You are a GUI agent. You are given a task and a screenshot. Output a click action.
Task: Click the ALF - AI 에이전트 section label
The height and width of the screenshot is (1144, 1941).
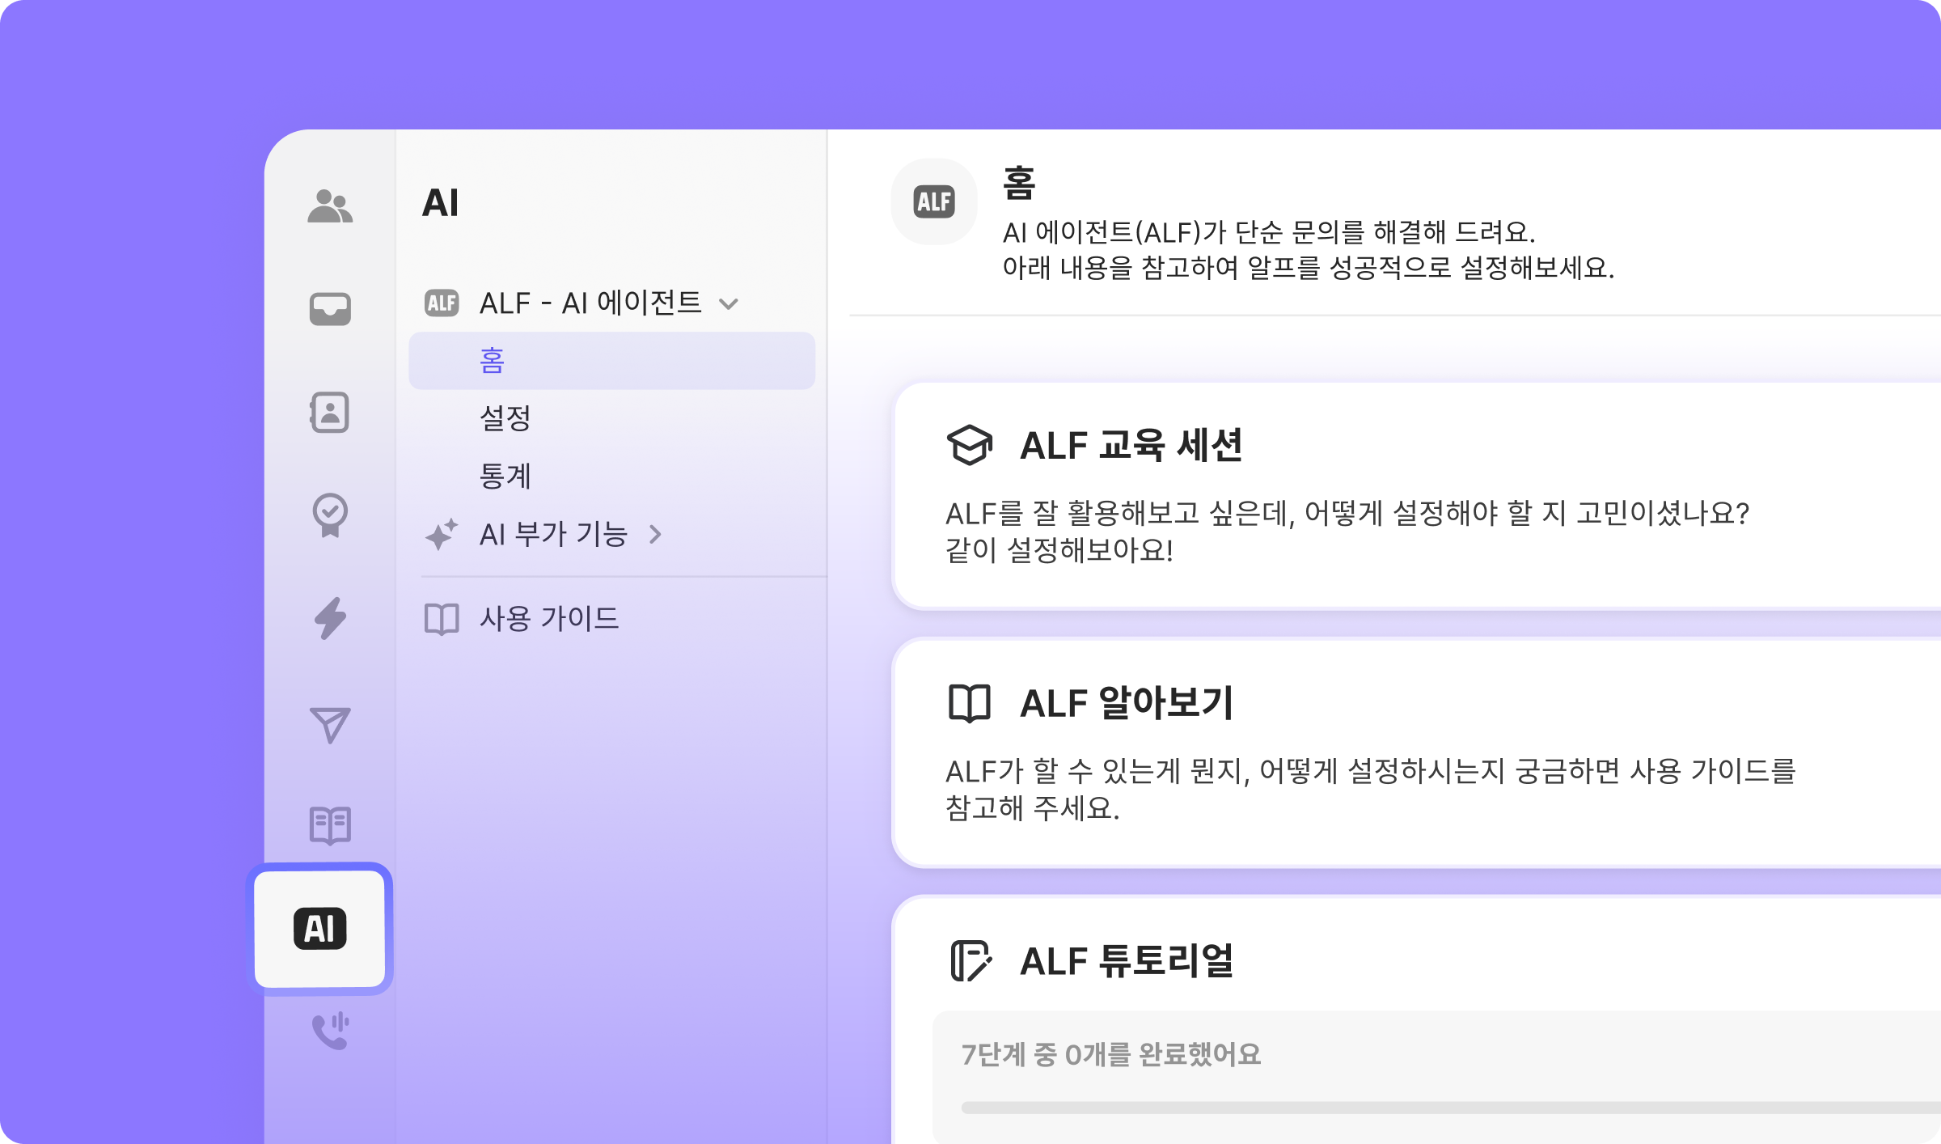590,303
